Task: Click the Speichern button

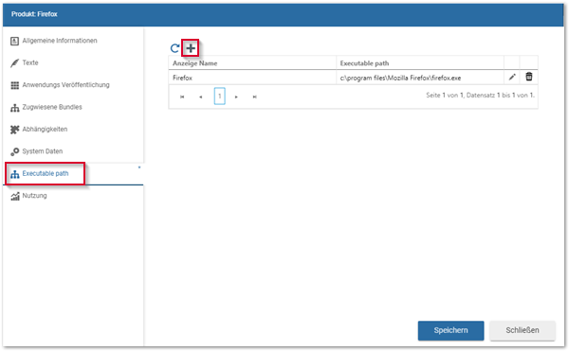Action: (x=450, y=330)
